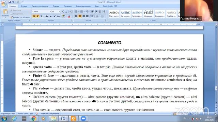
Task: Switch to the Главная tab
Action: (13, 6)
